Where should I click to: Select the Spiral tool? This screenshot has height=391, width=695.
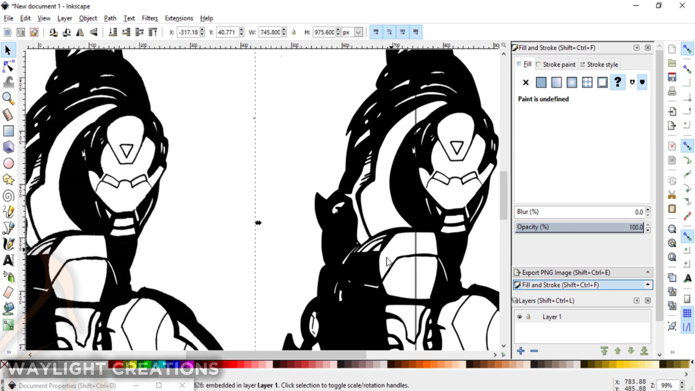click(x=8, y=196)
